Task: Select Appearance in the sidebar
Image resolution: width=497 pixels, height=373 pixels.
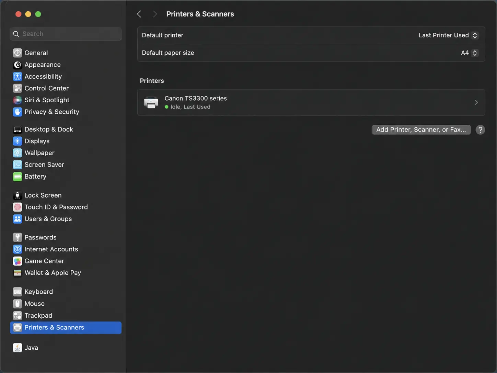Action: click(x=43, y=65)
